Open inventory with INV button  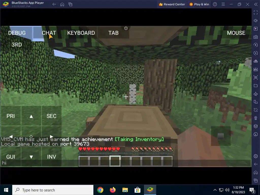tap(51, 157)
